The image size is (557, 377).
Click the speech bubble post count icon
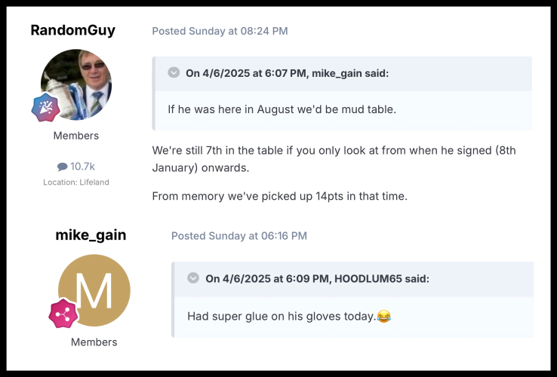click(62, 167)
